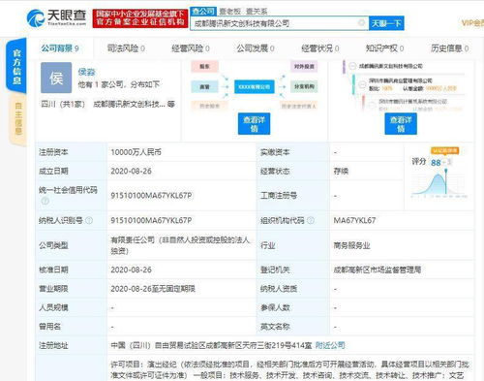Click the 分支机构 node in the relationship map
The width and height of the screenshot is (484, 381).
304,86
